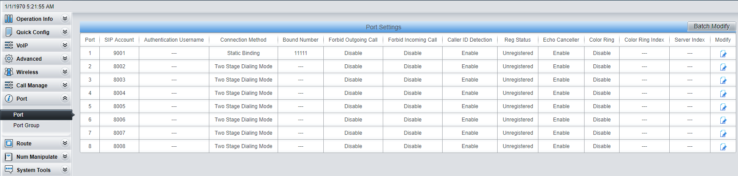
Task: Open the Port Group submenu item
Action: click(26, 125)
